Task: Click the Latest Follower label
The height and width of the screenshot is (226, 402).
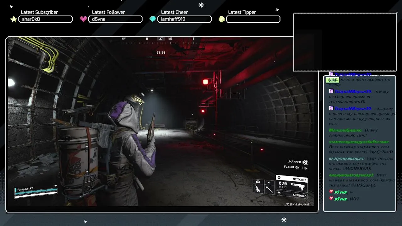Action: click(x=108, y=12)
